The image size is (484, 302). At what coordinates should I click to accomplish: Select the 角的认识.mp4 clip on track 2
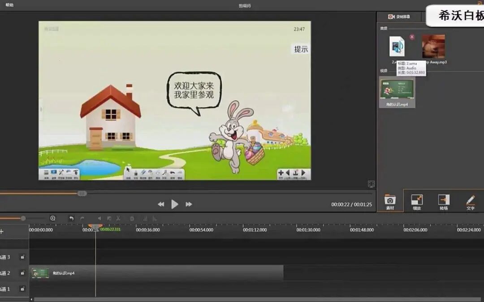pyautogui.click(x=156, y=273)
